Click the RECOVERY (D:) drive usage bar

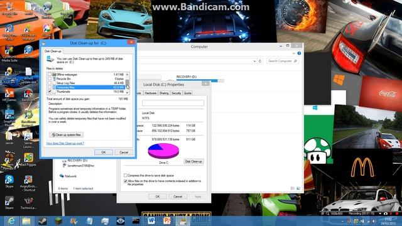tap(200, 81)
